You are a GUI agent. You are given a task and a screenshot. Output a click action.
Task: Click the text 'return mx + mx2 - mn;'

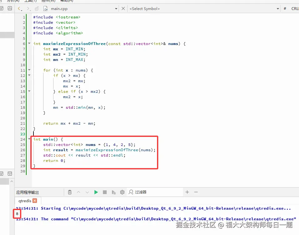coord(69,123)
